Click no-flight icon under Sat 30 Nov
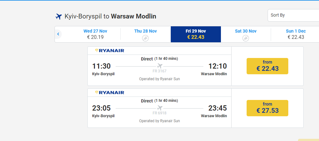 pyautogui.click(x=246, y=38)
